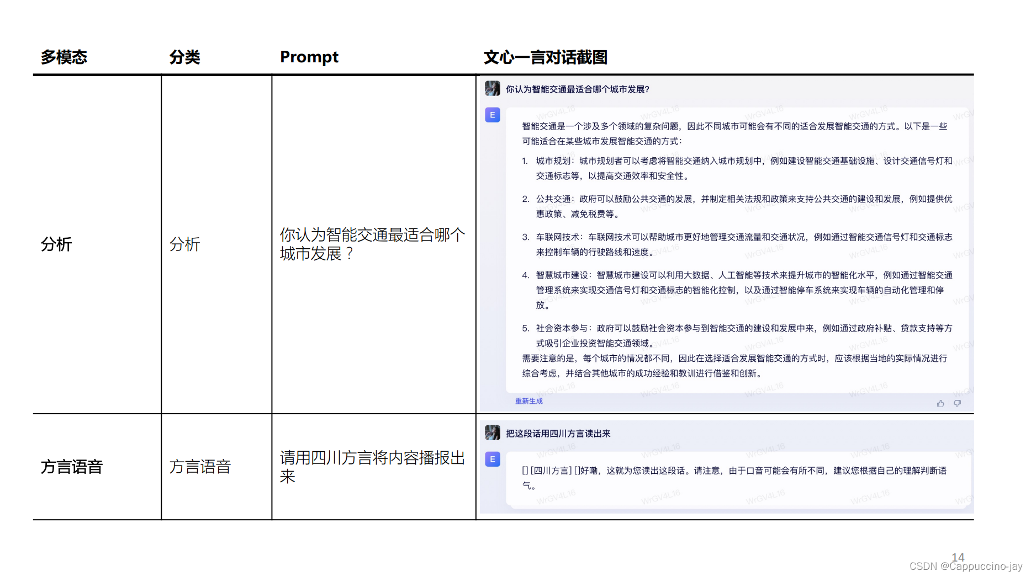Click the closing paragraph starting 需要注意的是
This screenshot has height=577, width=1031.
(735, 366)
